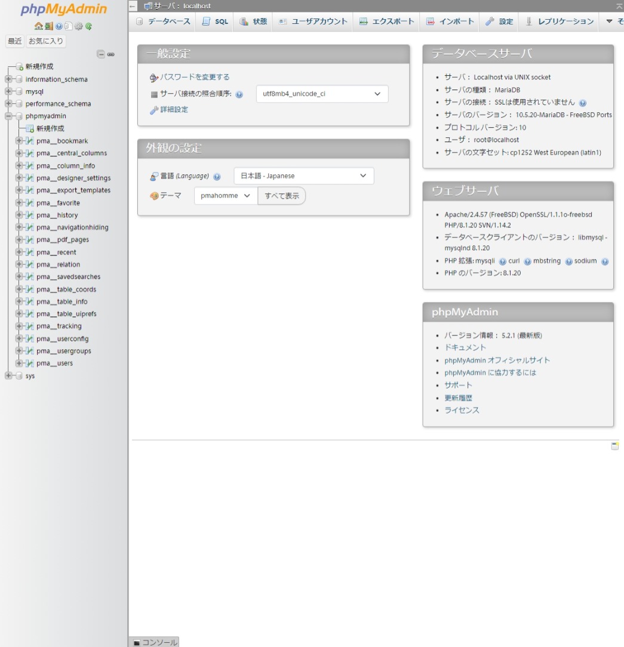Click the help icon after sodium extension

click(605, 261)
